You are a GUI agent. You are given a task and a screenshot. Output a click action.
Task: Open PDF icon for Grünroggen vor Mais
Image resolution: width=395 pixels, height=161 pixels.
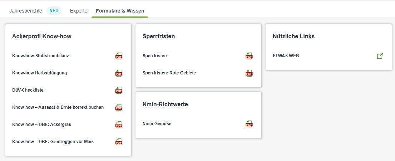tap(119, 142)
